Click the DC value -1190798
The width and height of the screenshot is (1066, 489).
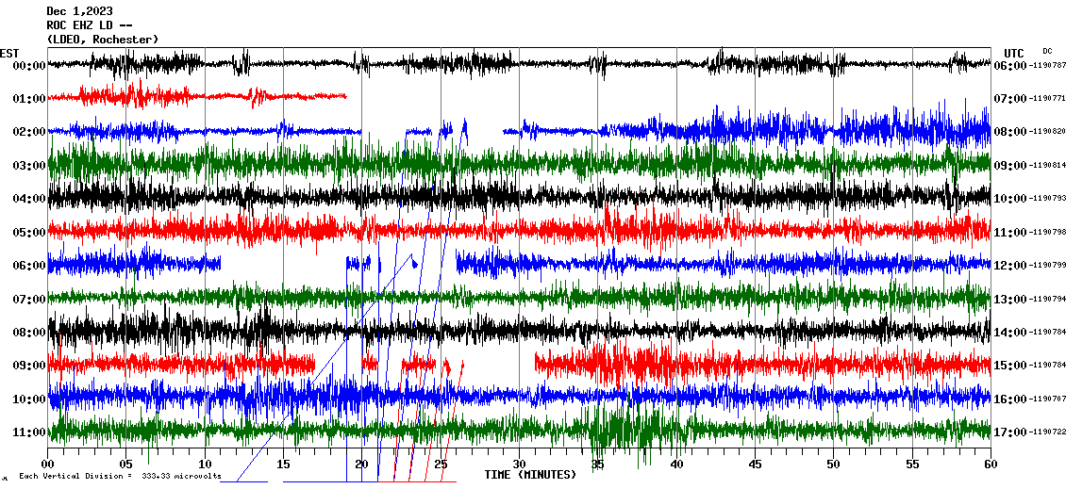tap(1046, 233)
